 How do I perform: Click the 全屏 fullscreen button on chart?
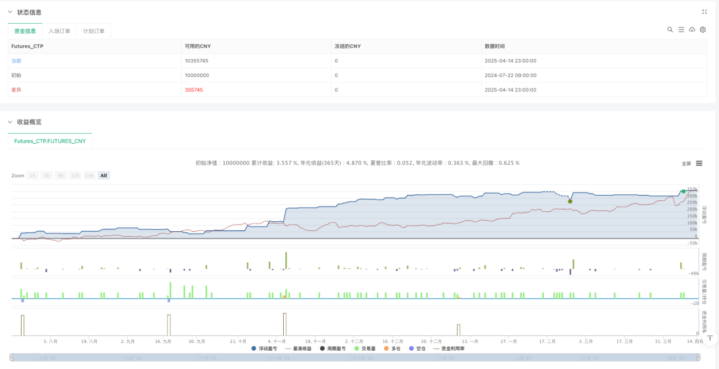[x=686, y=164]
